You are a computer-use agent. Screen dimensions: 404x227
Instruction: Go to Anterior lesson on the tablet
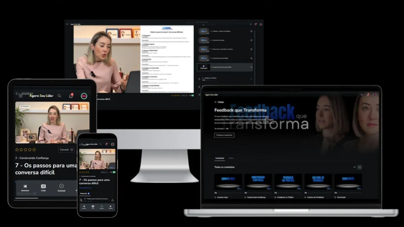pyautogui.click(x=25, y=188)
